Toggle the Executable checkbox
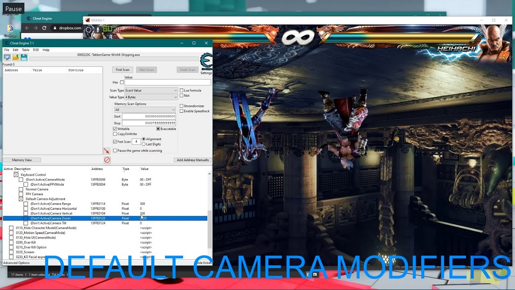 [x=159, y=129]
